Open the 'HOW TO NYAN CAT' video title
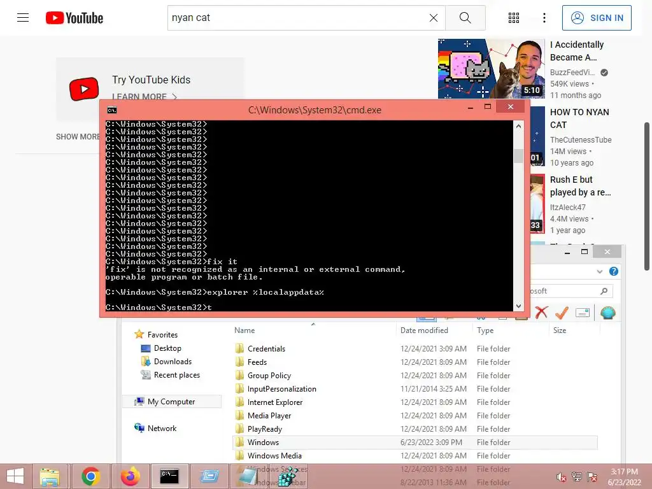Viewport: 652px width, 489px height. 579,118
